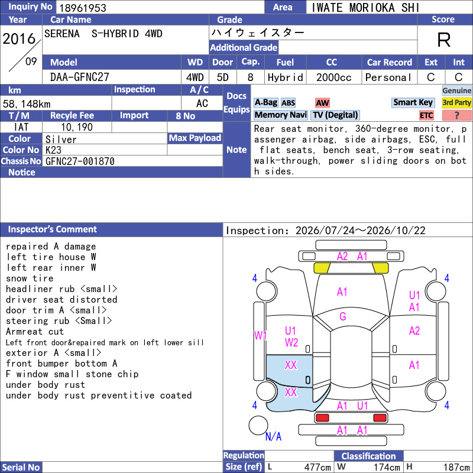This screenshot has width=473, height=473.
Task: Click the Notice header bar
Action: click(111, 172)
